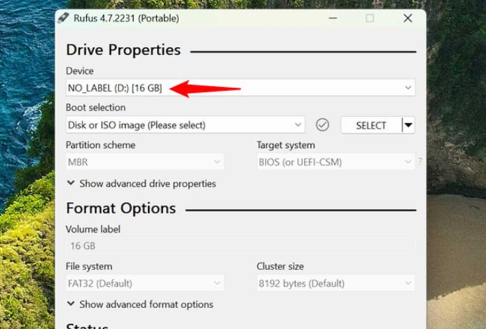
Task: Open the Partition scheme MBR dropdown
Action: tap(145, 162)
